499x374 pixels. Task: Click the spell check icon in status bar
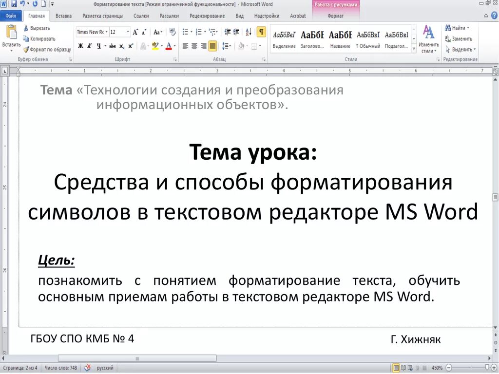pyautogui.click(x=88, y=368)
